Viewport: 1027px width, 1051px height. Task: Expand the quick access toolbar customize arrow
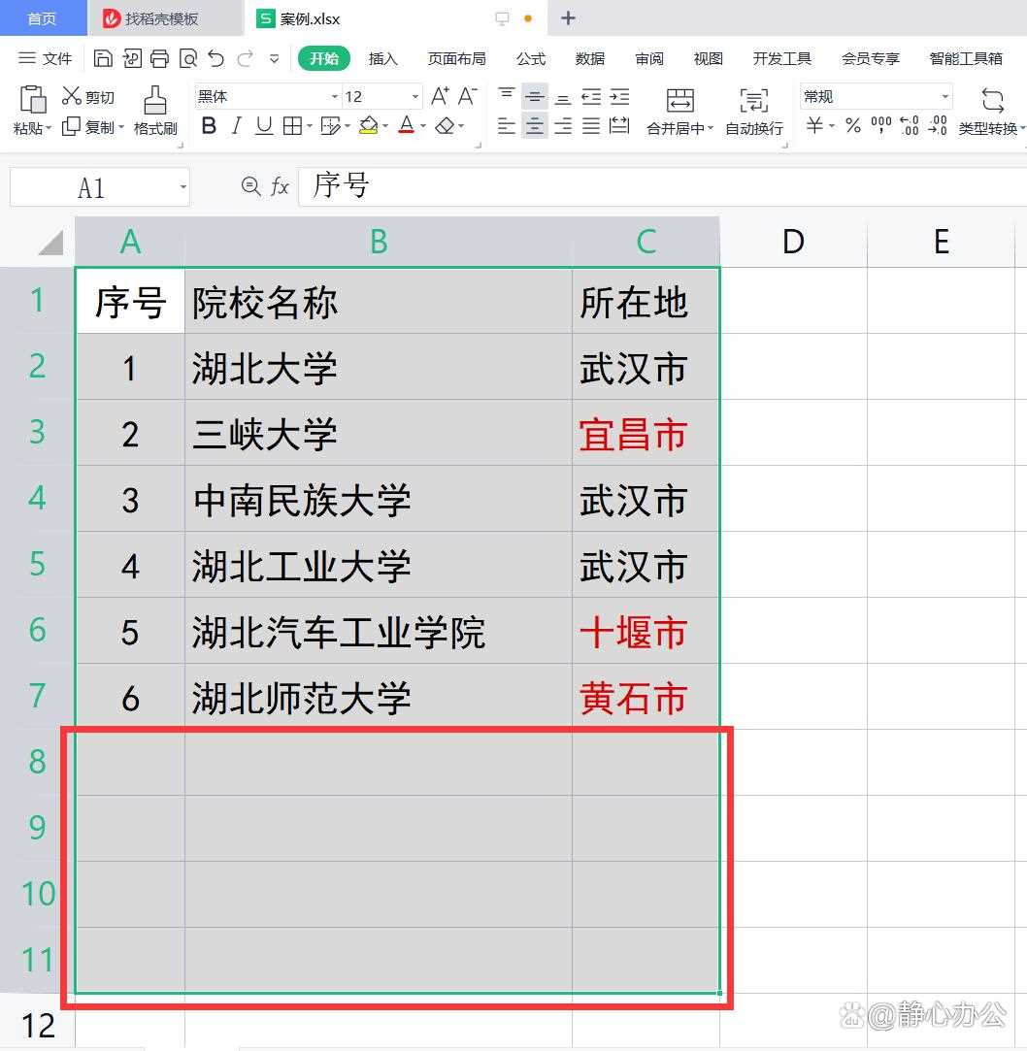tap(274, 59)
